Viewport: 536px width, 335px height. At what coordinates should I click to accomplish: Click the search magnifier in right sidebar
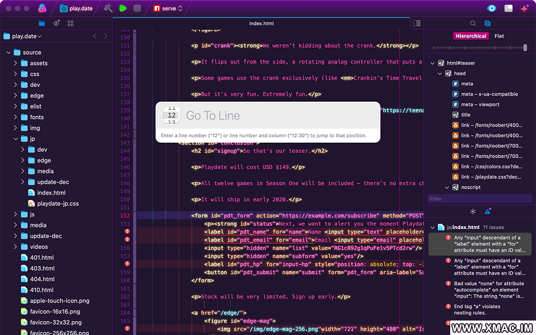(x=473, y=23)
